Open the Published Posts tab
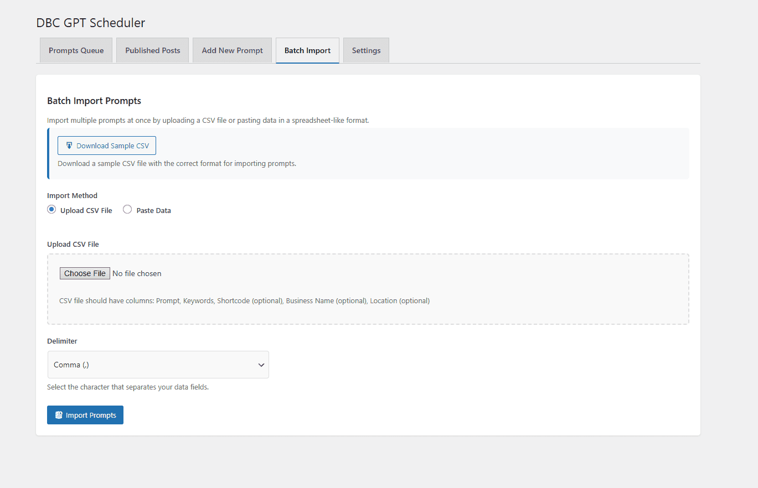The height and width of the screenshot is (488, 758). [152, 50]
